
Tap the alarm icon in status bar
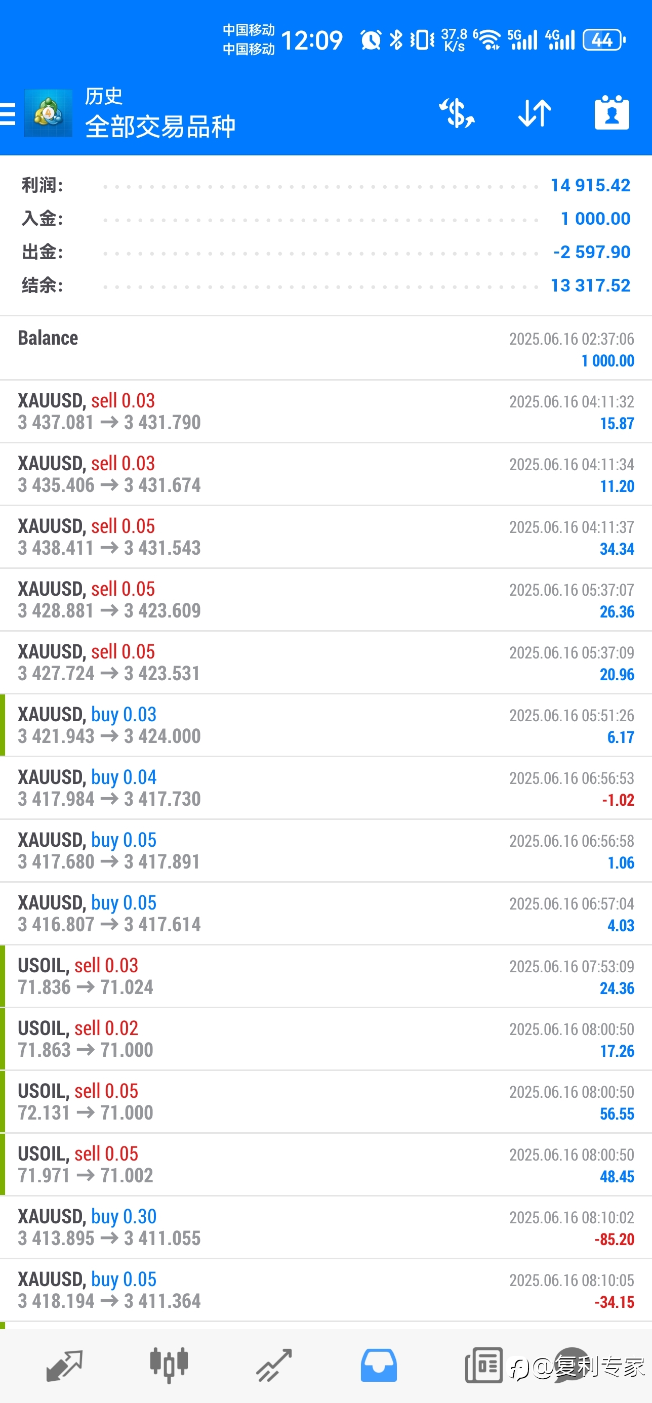click(371, 40)
